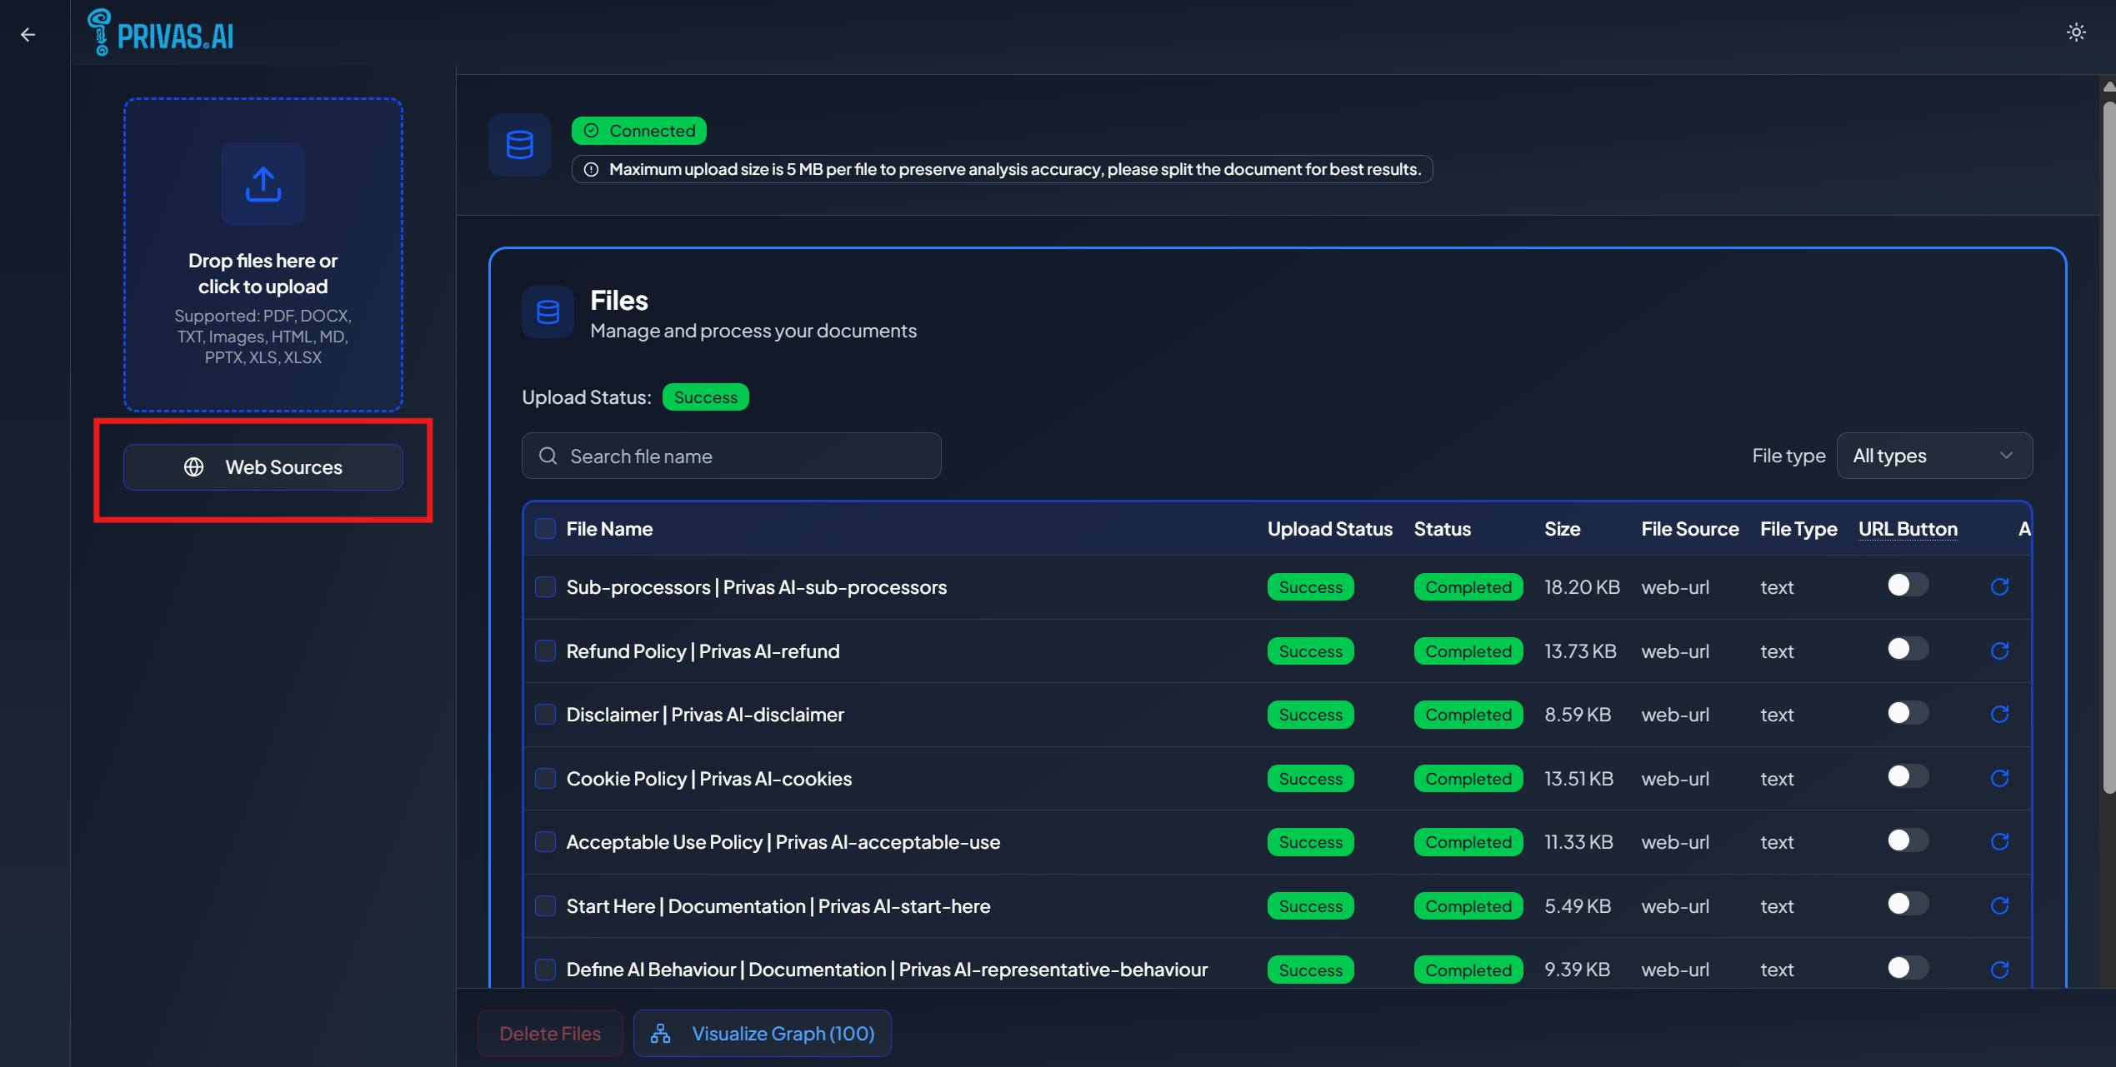Click the Success badge next to Upload Status
This screenshot has width=2116, height=1067.
tap(705, 397)
